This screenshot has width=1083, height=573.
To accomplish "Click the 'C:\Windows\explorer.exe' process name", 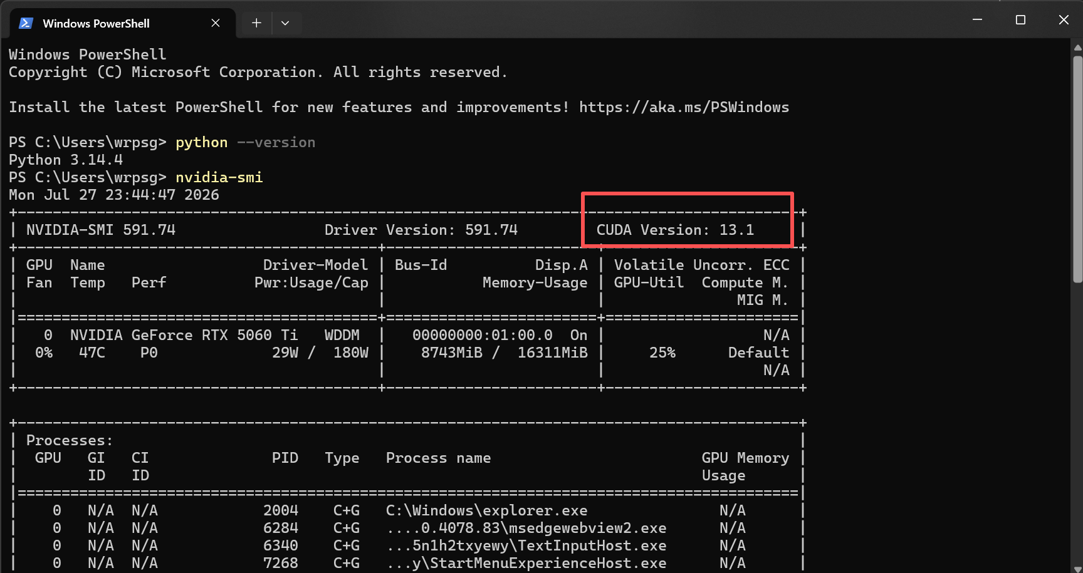I will (486, 510).
